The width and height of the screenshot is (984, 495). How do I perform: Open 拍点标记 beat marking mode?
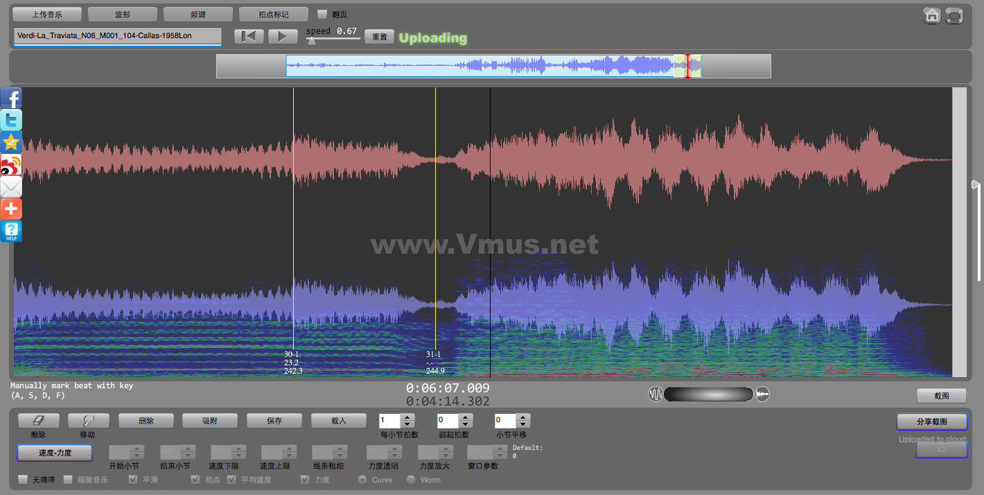273,14
